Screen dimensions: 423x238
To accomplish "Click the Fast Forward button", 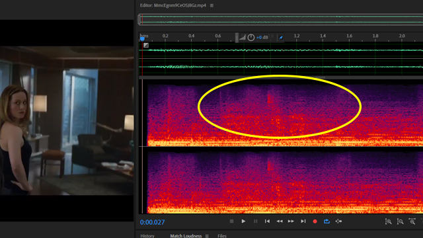I will [x=291, y=221].
